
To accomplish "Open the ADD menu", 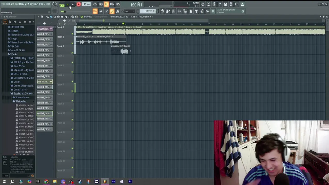I will click(12, 4).
